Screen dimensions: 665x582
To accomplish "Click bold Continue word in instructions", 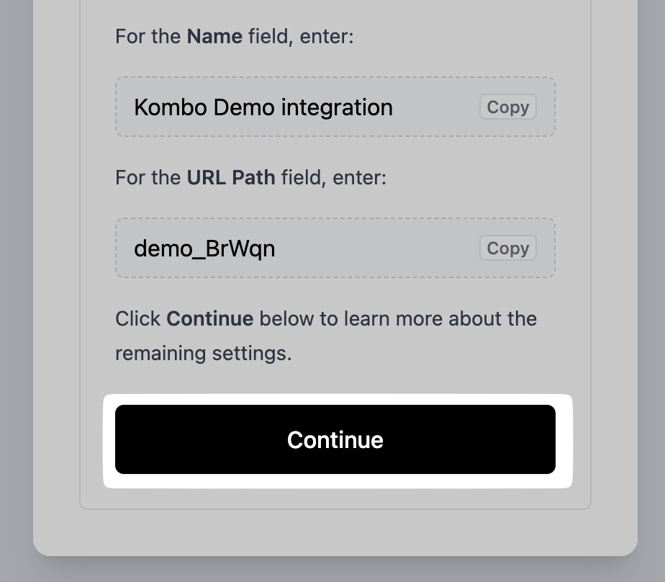I will tap(209, 318).
